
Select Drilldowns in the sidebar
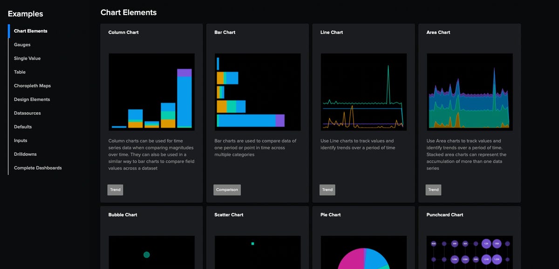25,154
